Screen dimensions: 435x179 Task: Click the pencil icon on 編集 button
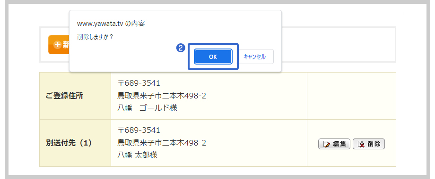pos(327,144)
